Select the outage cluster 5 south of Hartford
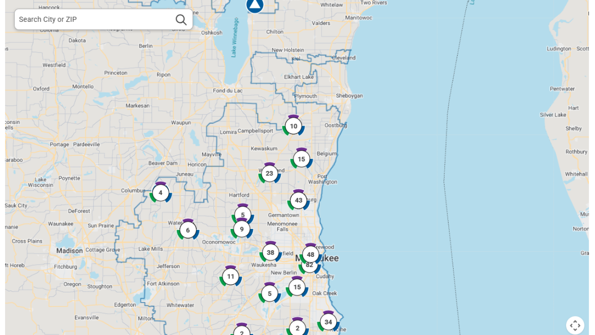Viewport: 595px width, 335px height. coord(242,215)
